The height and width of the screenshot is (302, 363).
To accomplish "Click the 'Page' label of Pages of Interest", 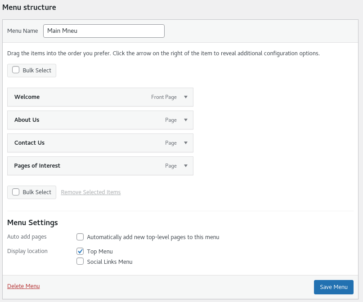I will click(171, 166).
